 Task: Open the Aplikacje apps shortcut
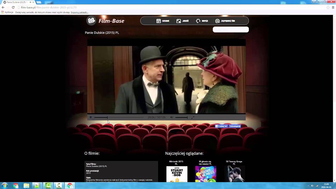7,12
